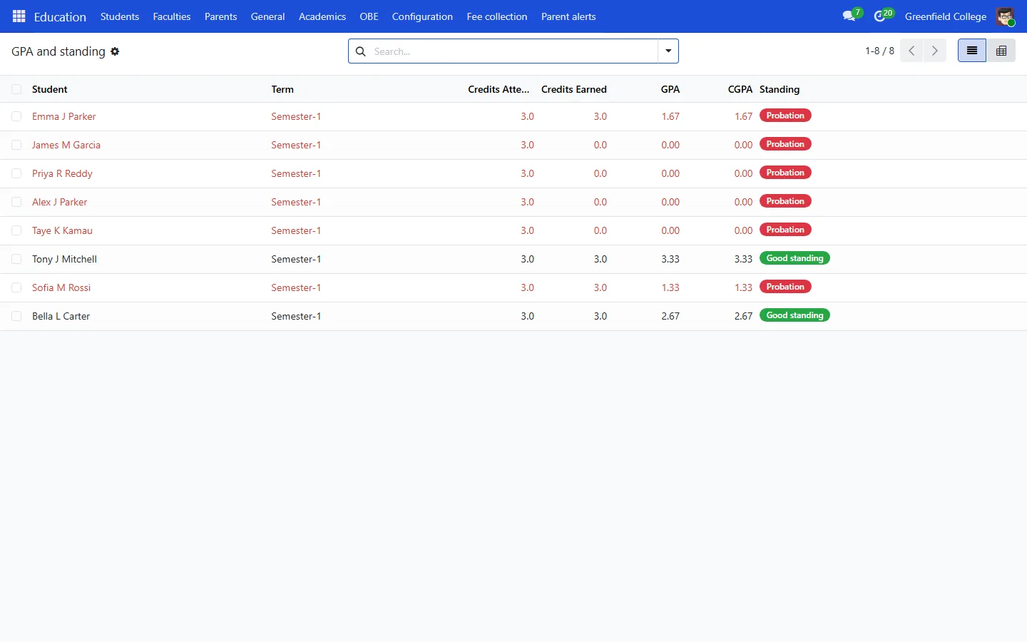Sort by the Credits Earned column header

[x=574, y=89]
